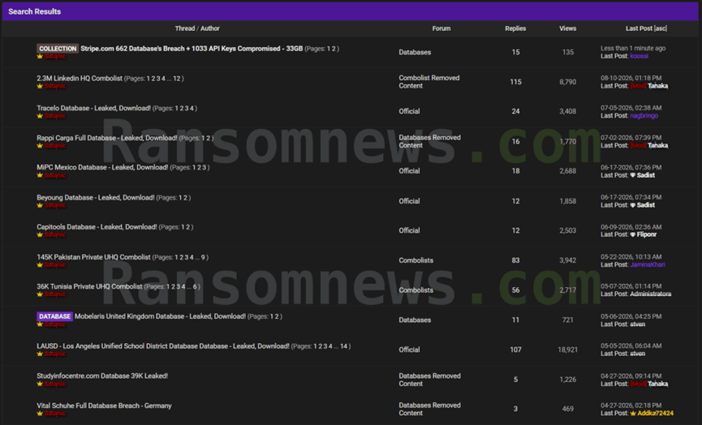Open the Rappi Carga Full Database thread
Viewport: 702px width, 425px height.
coord(107,138)
